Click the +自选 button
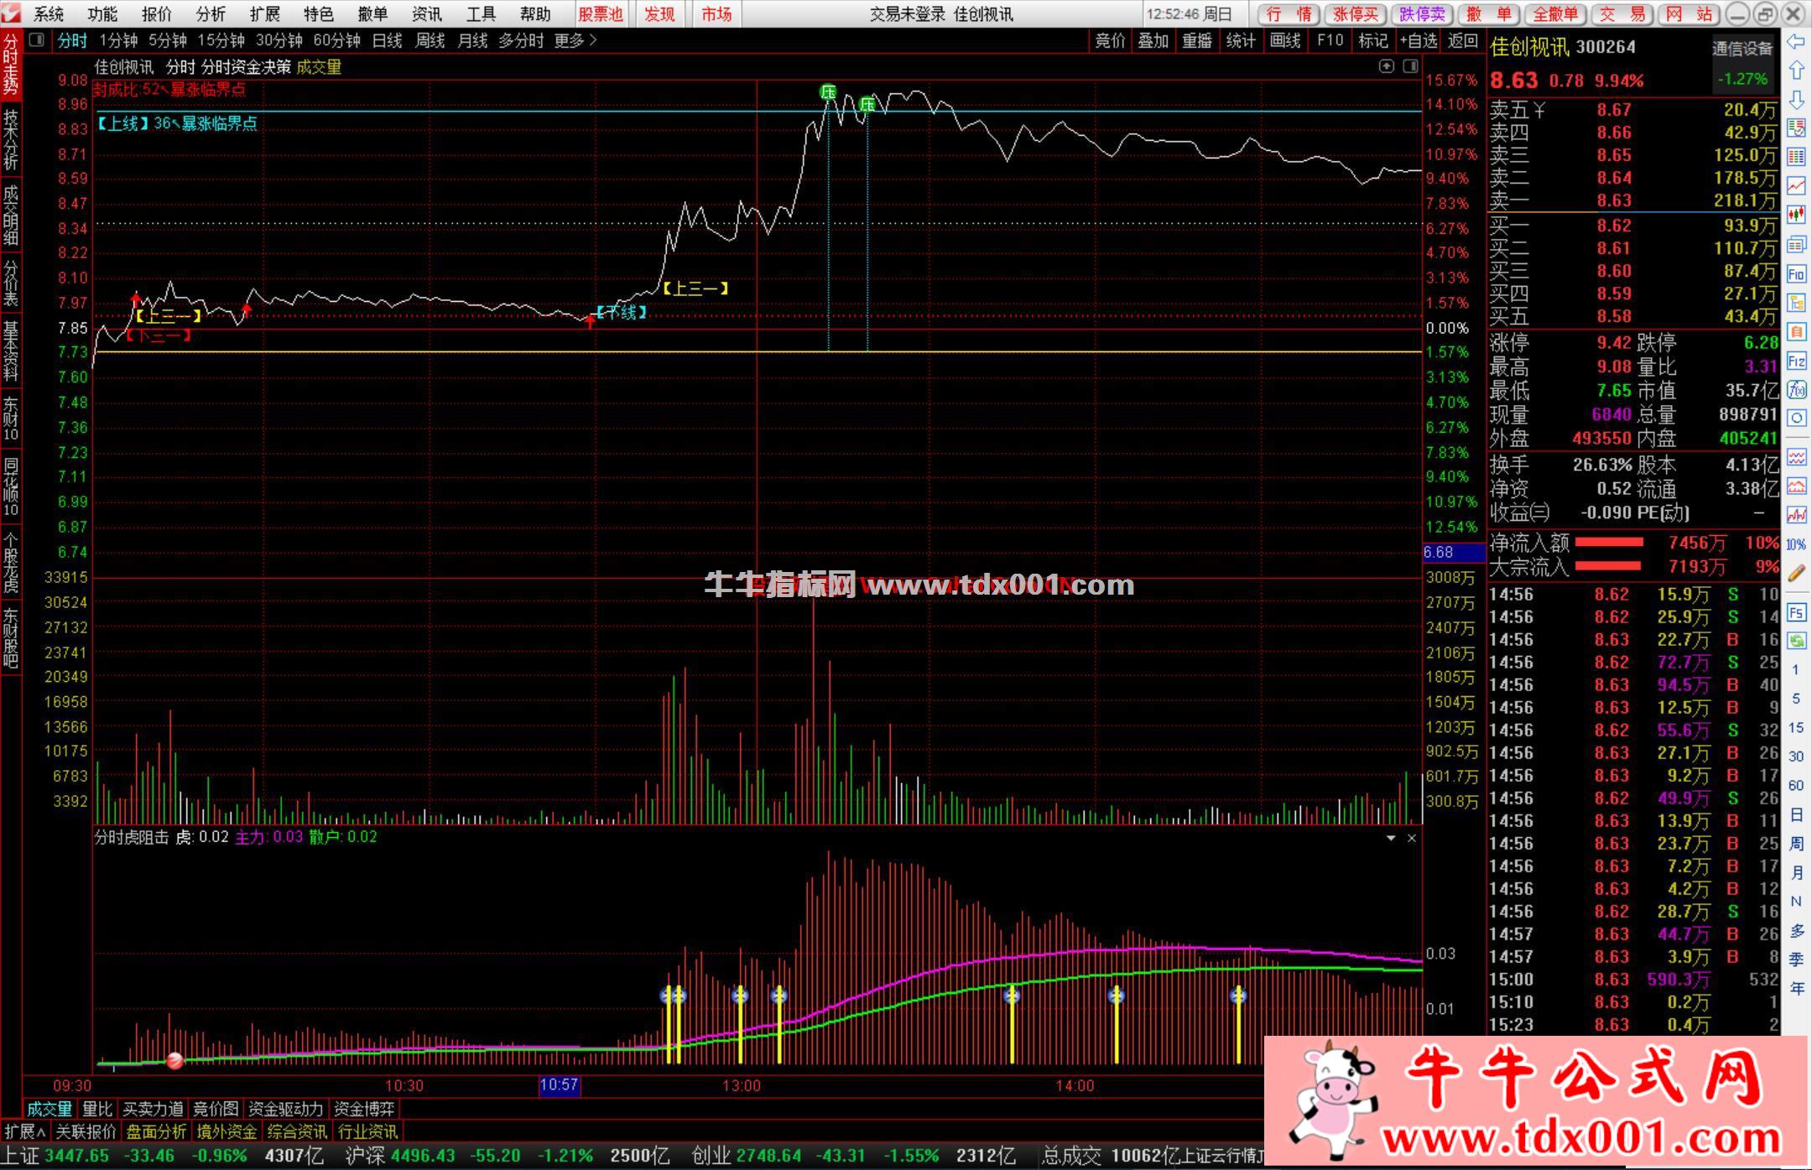 click(x=1419, y=40)
